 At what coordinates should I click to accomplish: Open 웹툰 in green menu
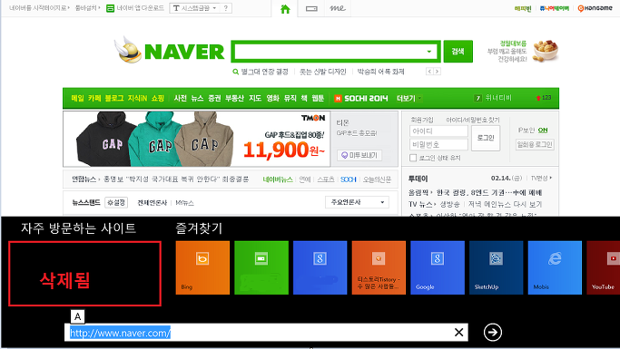[318, 98]
